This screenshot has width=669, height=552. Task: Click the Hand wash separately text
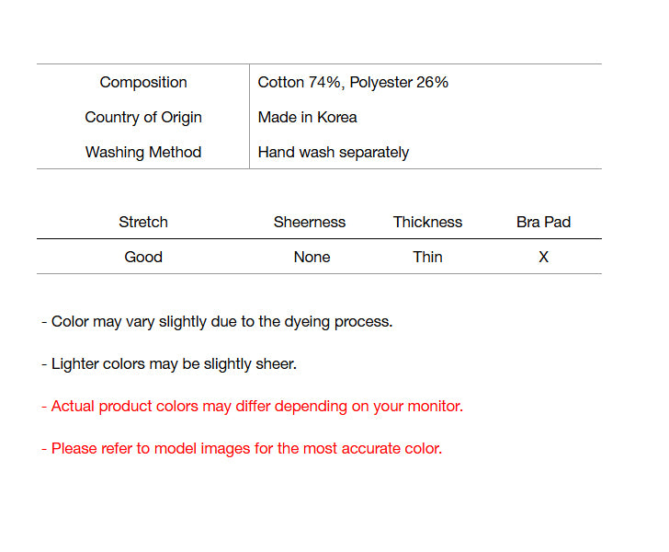click(334, 153)
